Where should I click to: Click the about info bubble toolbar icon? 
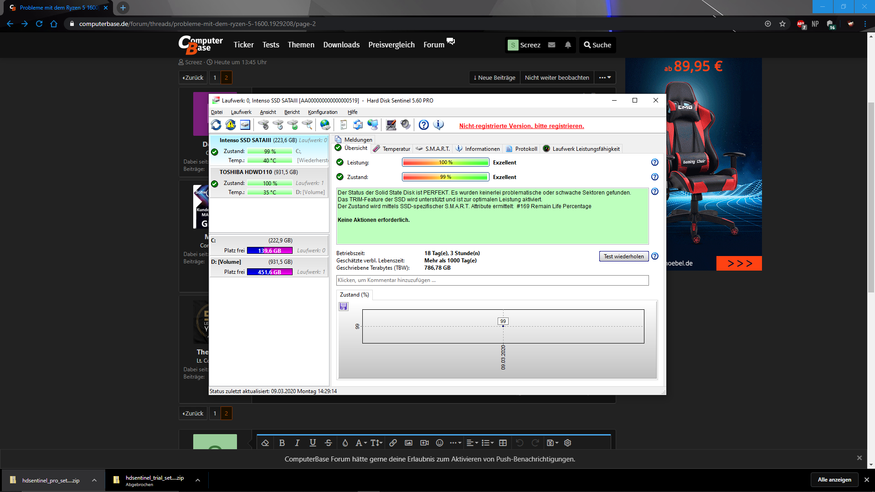click(438, 125)
